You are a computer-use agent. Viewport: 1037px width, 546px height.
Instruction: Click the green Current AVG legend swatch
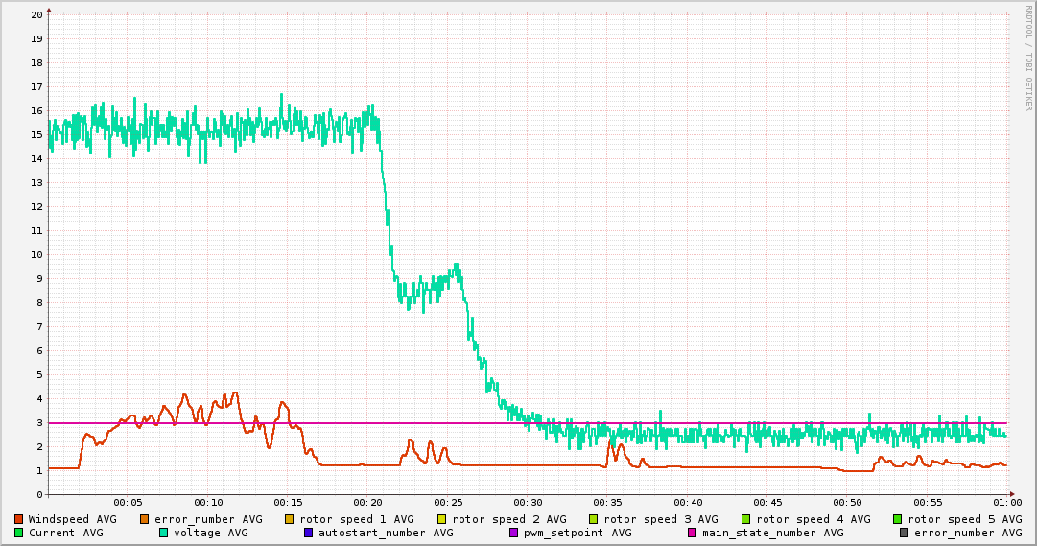(19, 533)
